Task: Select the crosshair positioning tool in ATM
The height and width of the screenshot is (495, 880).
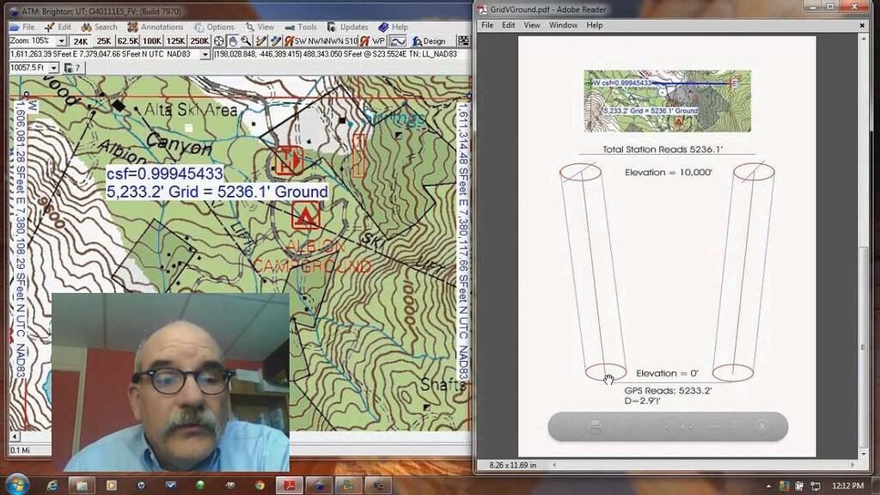Action: pyautogui.click(x=217, y=40)
